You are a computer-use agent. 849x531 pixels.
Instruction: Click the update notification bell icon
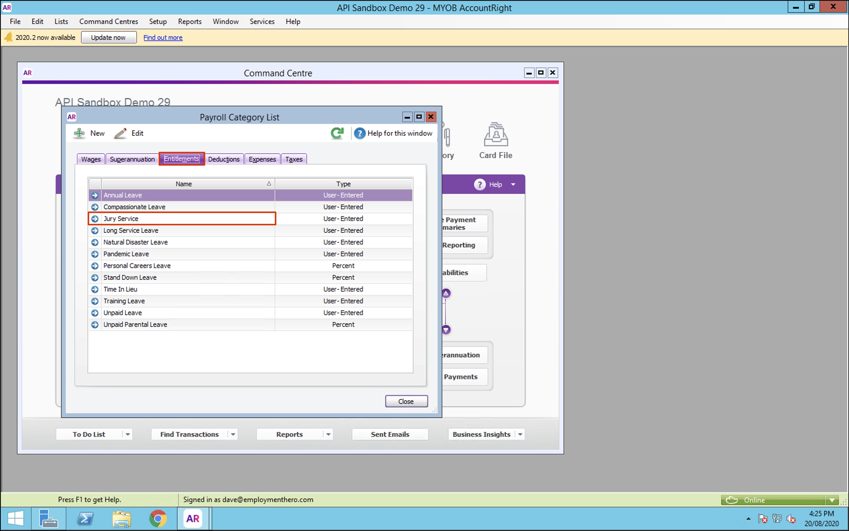[8, 37]
